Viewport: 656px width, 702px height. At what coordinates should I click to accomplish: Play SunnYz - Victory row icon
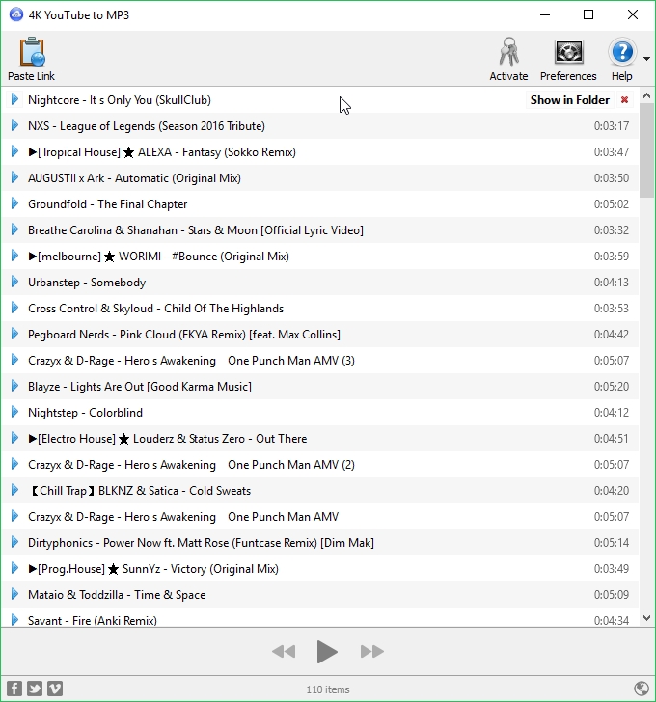(x=14, y=568)
